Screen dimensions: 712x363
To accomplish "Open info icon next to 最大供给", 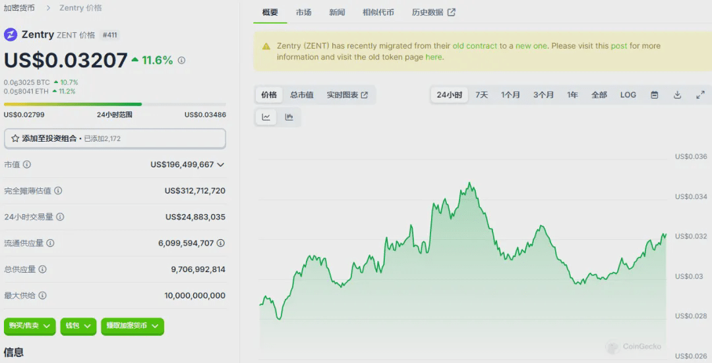I will tap(43, 295).
